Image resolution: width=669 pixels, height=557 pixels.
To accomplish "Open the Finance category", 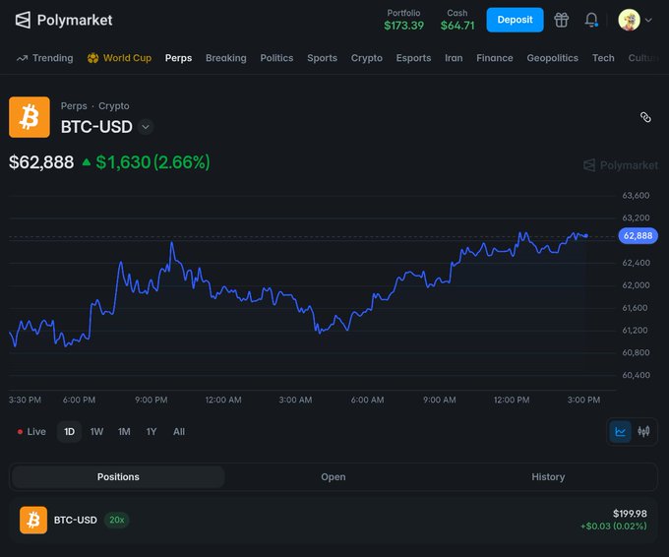I will pyautogui.click(x=495, y=58).
